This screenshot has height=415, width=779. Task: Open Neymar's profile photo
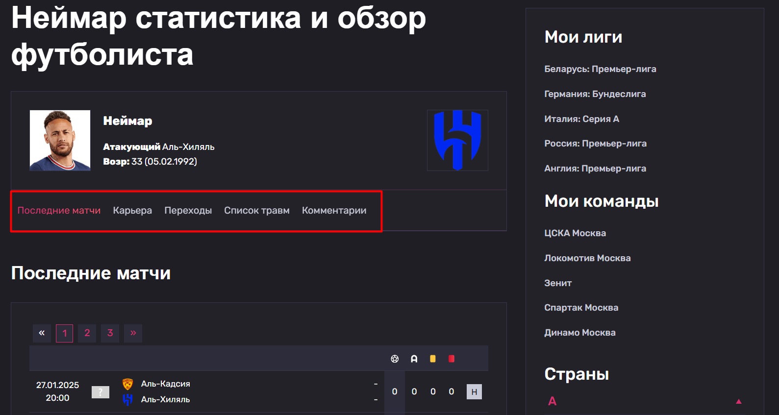click(60, 140)
